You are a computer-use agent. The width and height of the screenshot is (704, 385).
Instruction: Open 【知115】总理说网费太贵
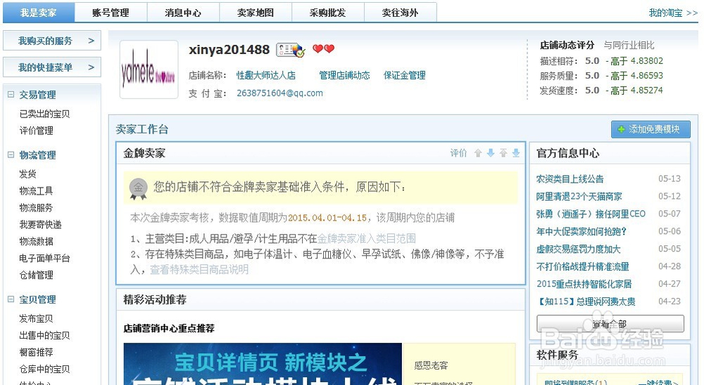tap(586, 301)
